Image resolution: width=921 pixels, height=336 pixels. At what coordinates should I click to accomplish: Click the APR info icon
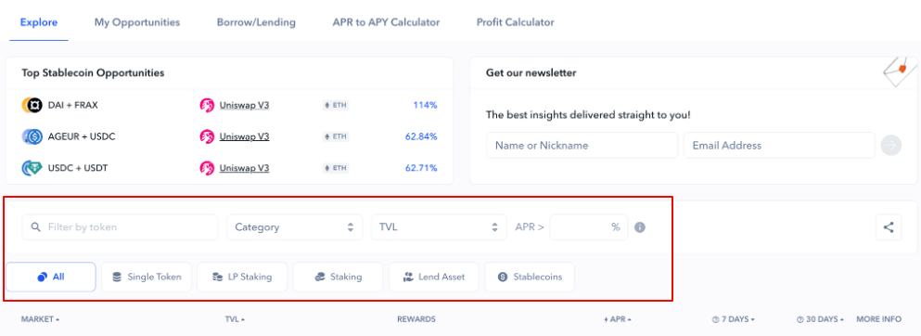(x=640, y=227)
